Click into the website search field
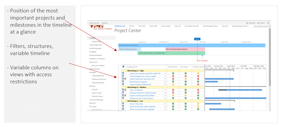The image size is (282, 127). pos(261,26)
